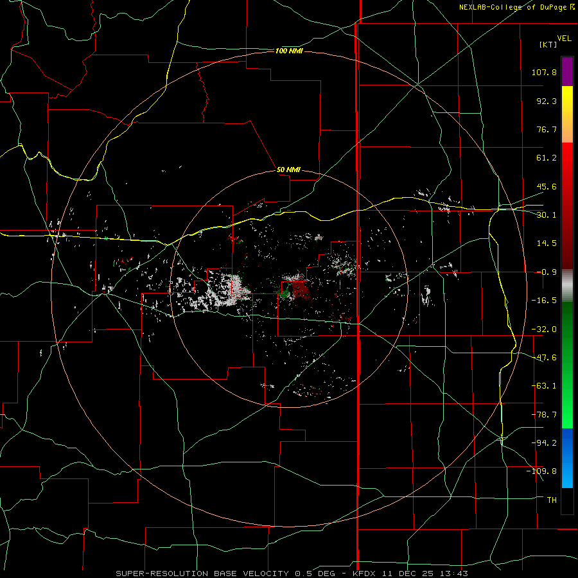Select the -78.7 legend value

[544, 415]
